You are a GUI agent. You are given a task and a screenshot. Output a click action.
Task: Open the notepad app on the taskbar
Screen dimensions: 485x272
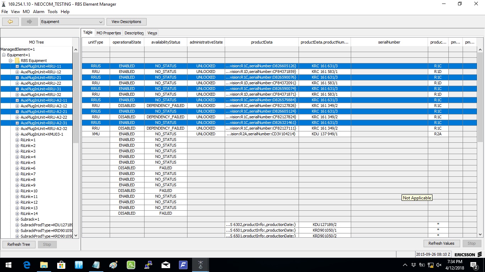[96, 265]
